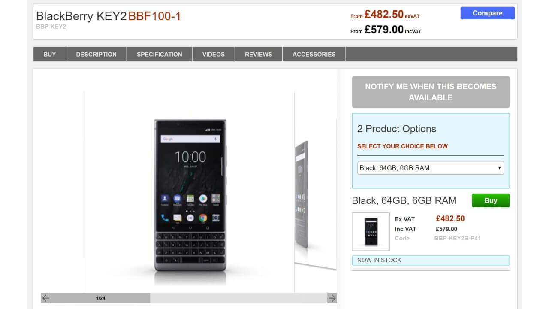Viewport: 549px width, 309px height.
Task: Click the product code BBP-KEY2B-P41
Action: point(457,238)
